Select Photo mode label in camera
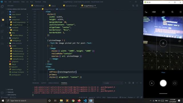Image resolution: width=183 pixels, height=103 pixels. coord(163,72)
